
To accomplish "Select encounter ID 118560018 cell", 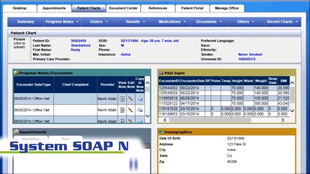I will [169, 98].
